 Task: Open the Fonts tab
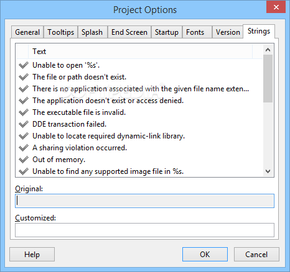click(x=195, y=32)
